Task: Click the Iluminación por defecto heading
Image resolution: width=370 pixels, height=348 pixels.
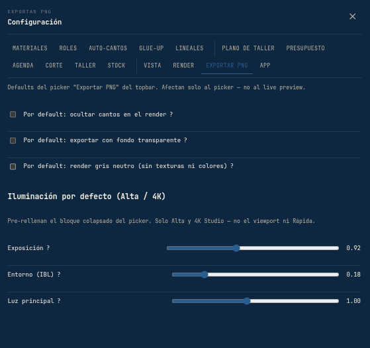Action: click(87, 196)
